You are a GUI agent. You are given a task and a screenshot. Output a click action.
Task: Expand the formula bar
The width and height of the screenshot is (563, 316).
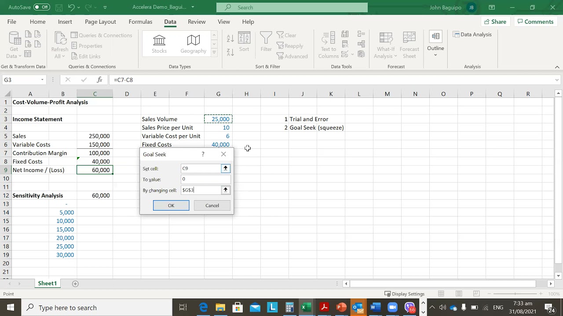pos(557,80)
